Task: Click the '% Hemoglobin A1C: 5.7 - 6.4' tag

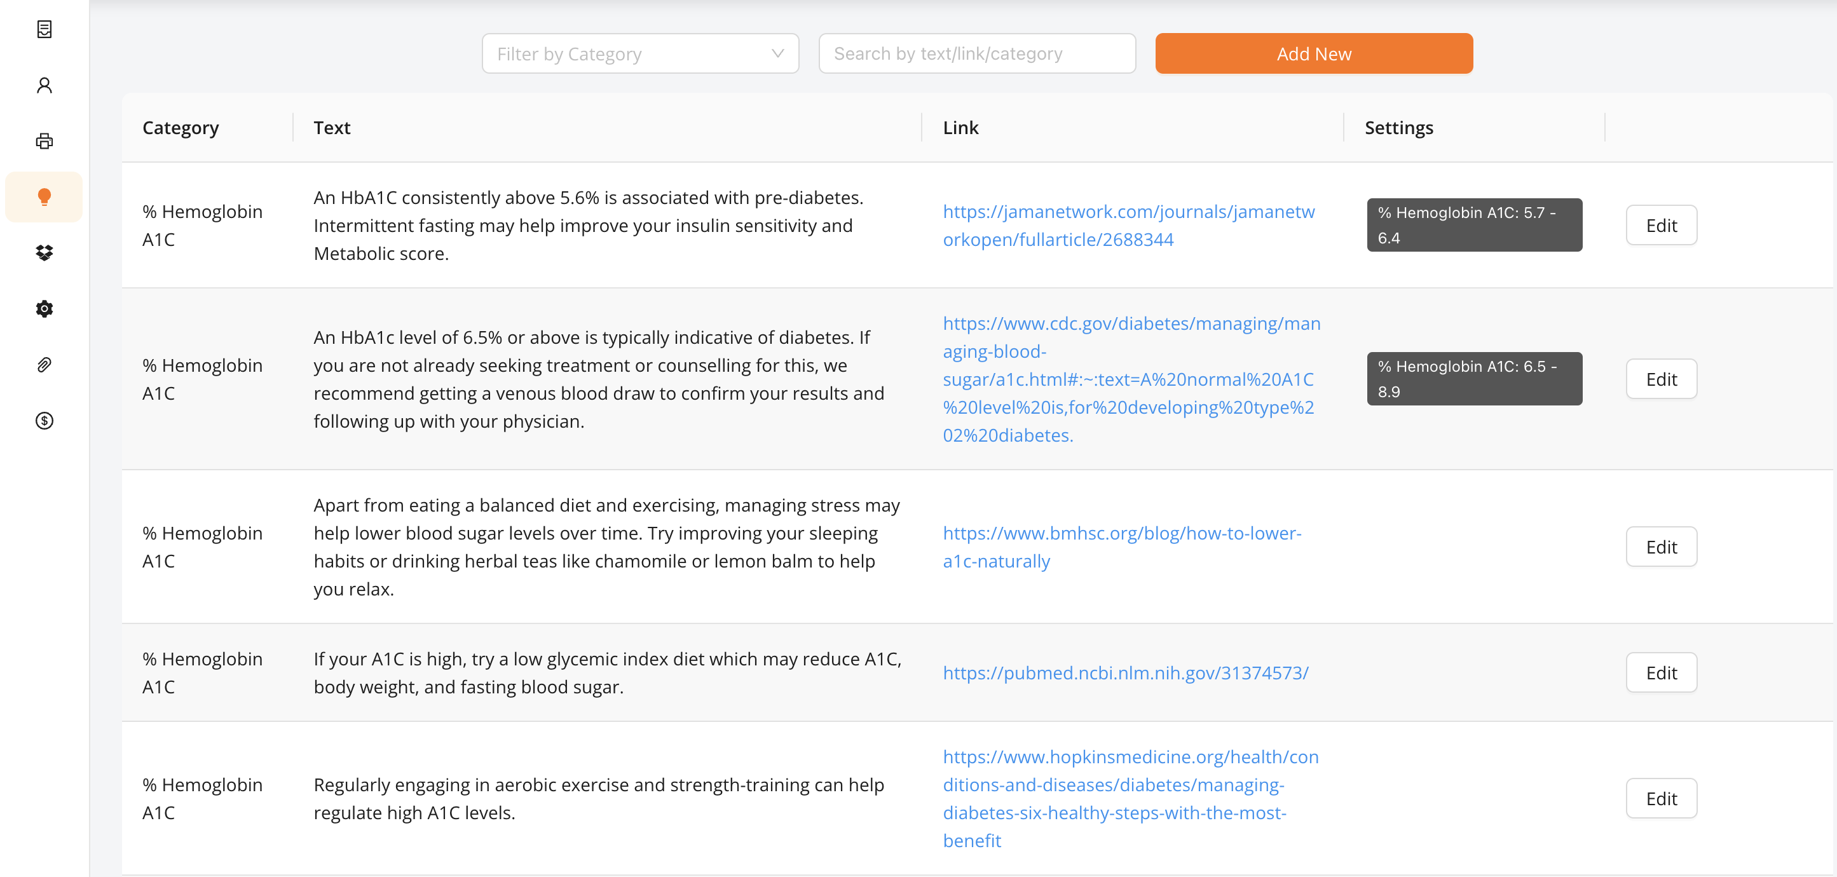Action: tap(1474, 226)
